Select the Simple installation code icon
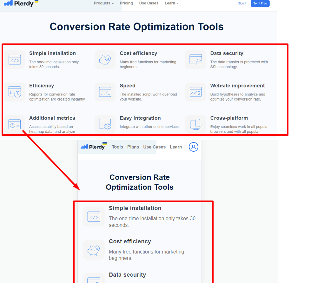 pyautogui.click(x=15, y=60)
